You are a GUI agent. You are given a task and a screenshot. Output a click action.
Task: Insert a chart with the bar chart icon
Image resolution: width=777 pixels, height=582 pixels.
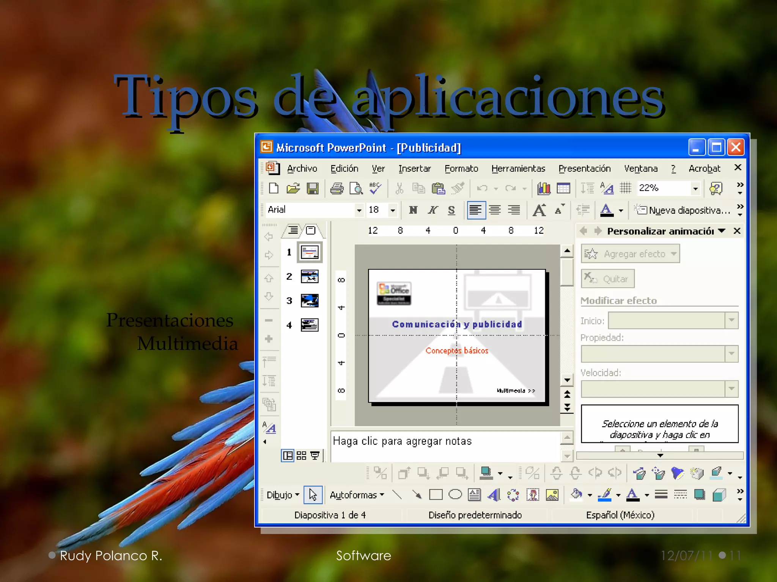click(544, 188)
